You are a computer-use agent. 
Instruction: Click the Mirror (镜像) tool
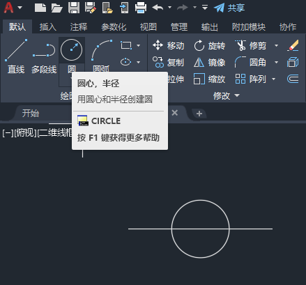tap(210, 62)
